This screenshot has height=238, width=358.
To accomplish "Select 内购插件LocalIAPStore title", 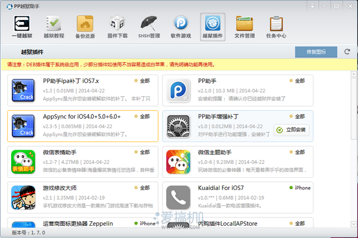I will point(228,224).
